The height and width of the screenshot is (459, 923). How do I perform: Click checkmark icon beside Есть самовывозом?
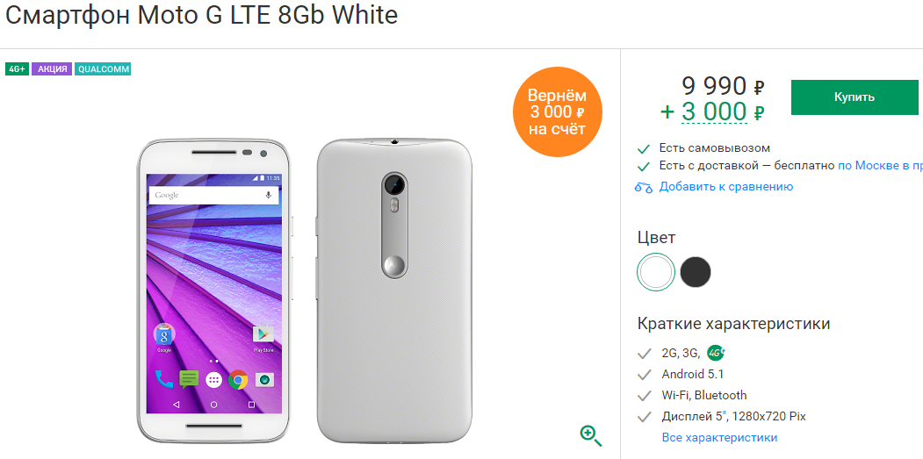coord(644,148)
